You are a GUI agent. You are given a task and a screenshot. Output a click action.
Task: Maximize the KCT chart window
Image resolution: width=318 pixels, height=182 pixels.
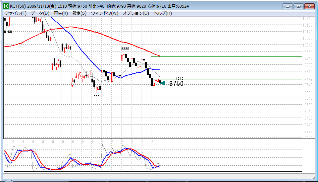point(298,6)
